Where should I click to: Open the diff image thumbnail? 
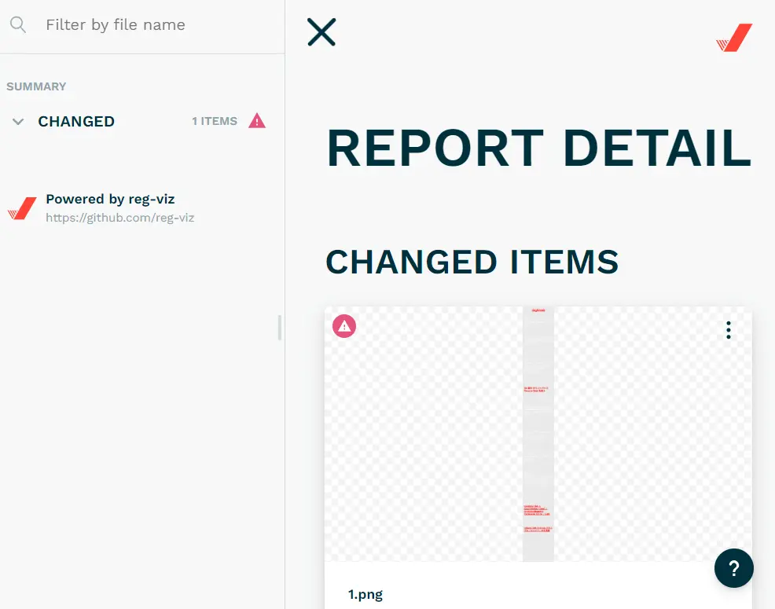coord(538,434)
